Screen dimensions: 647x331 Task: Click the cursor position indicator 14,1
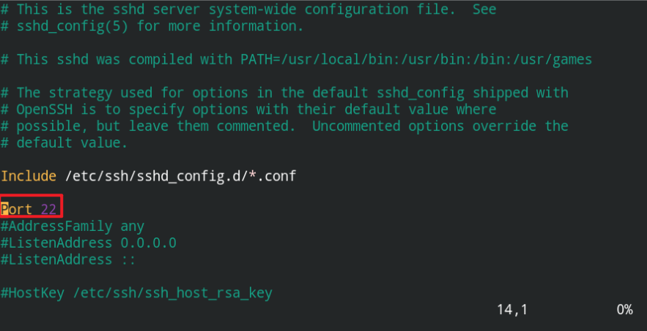[x=512, y=310]
